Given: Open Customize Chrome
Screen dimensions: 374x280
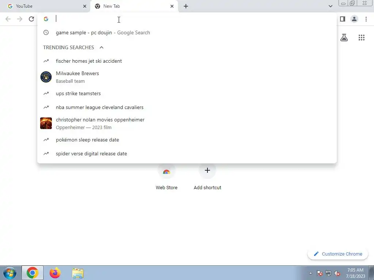Looking at the screenshot, I should pos(338,254).
